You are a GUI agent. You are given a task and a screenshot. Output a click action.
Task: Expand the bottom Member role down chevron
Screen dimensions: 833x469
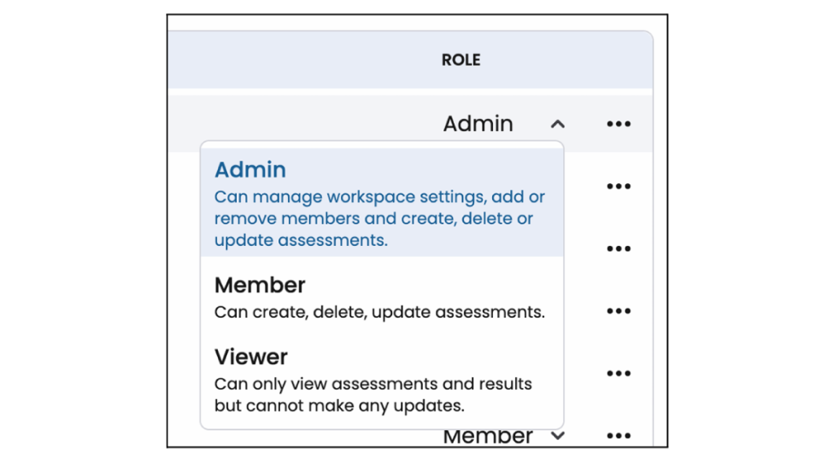pyautogui.click(x=557, y=436)
